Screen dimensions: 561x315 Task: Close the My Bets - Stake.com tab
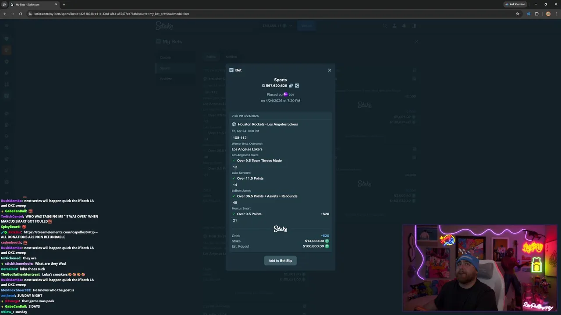point(57,4)
